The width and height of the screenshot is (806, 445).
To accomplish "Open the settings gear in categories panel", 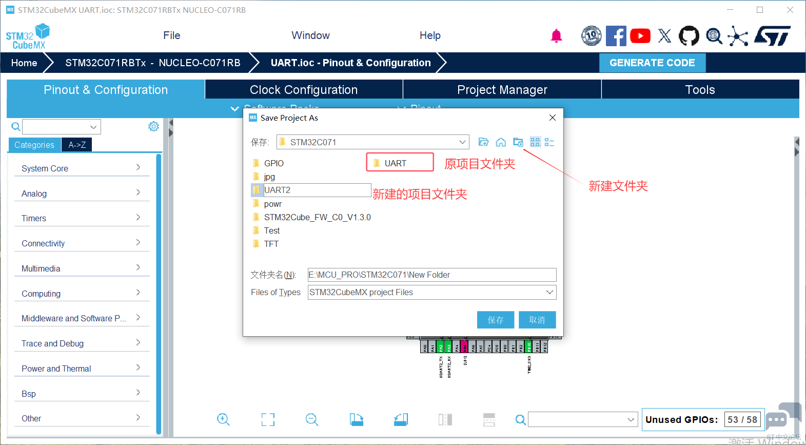I will tap(153, 126).
